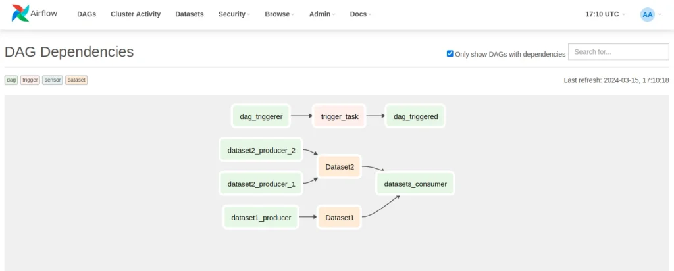
Task: Select the dag_triggered node
Action: click(415, 116)
